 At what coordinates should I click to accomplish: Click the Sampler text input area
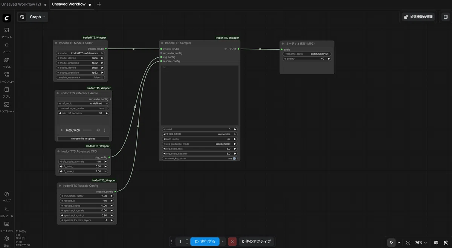(x=200, y=95)
